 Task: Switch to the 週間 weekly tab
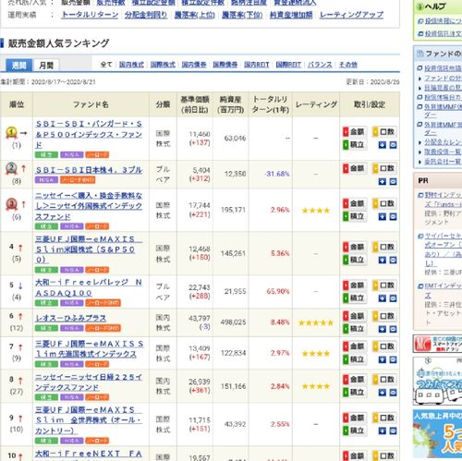tap(18, 65)
